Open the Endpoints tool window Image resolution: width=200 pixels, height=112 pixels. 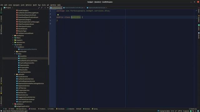point(70,109)
